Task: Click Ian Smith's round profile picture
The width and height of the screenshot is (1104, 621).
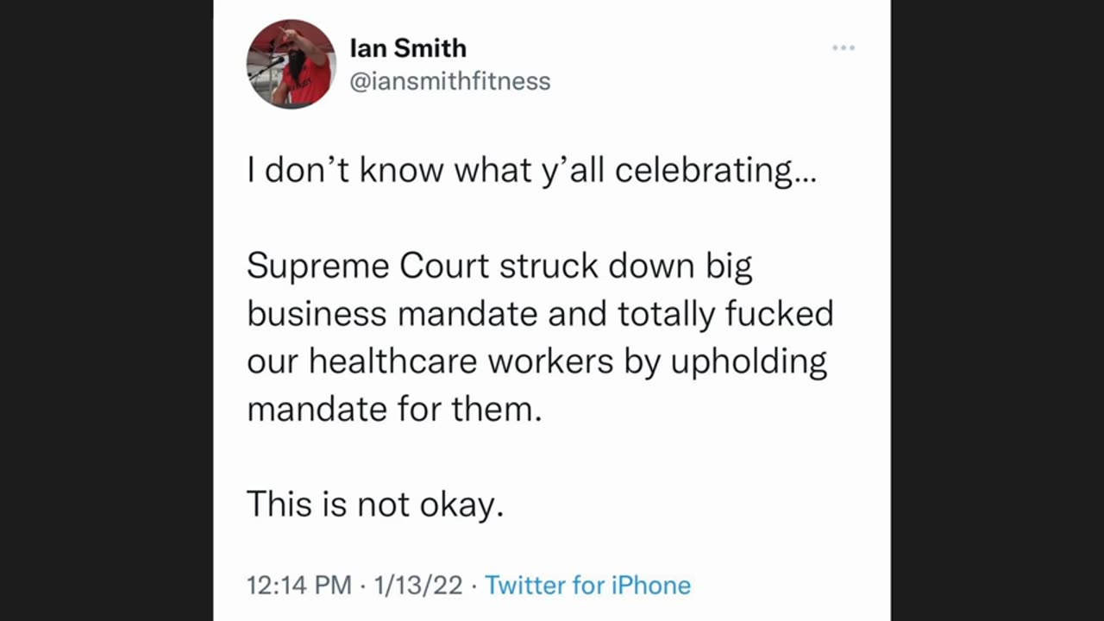Action: click(x=291, y=63)
